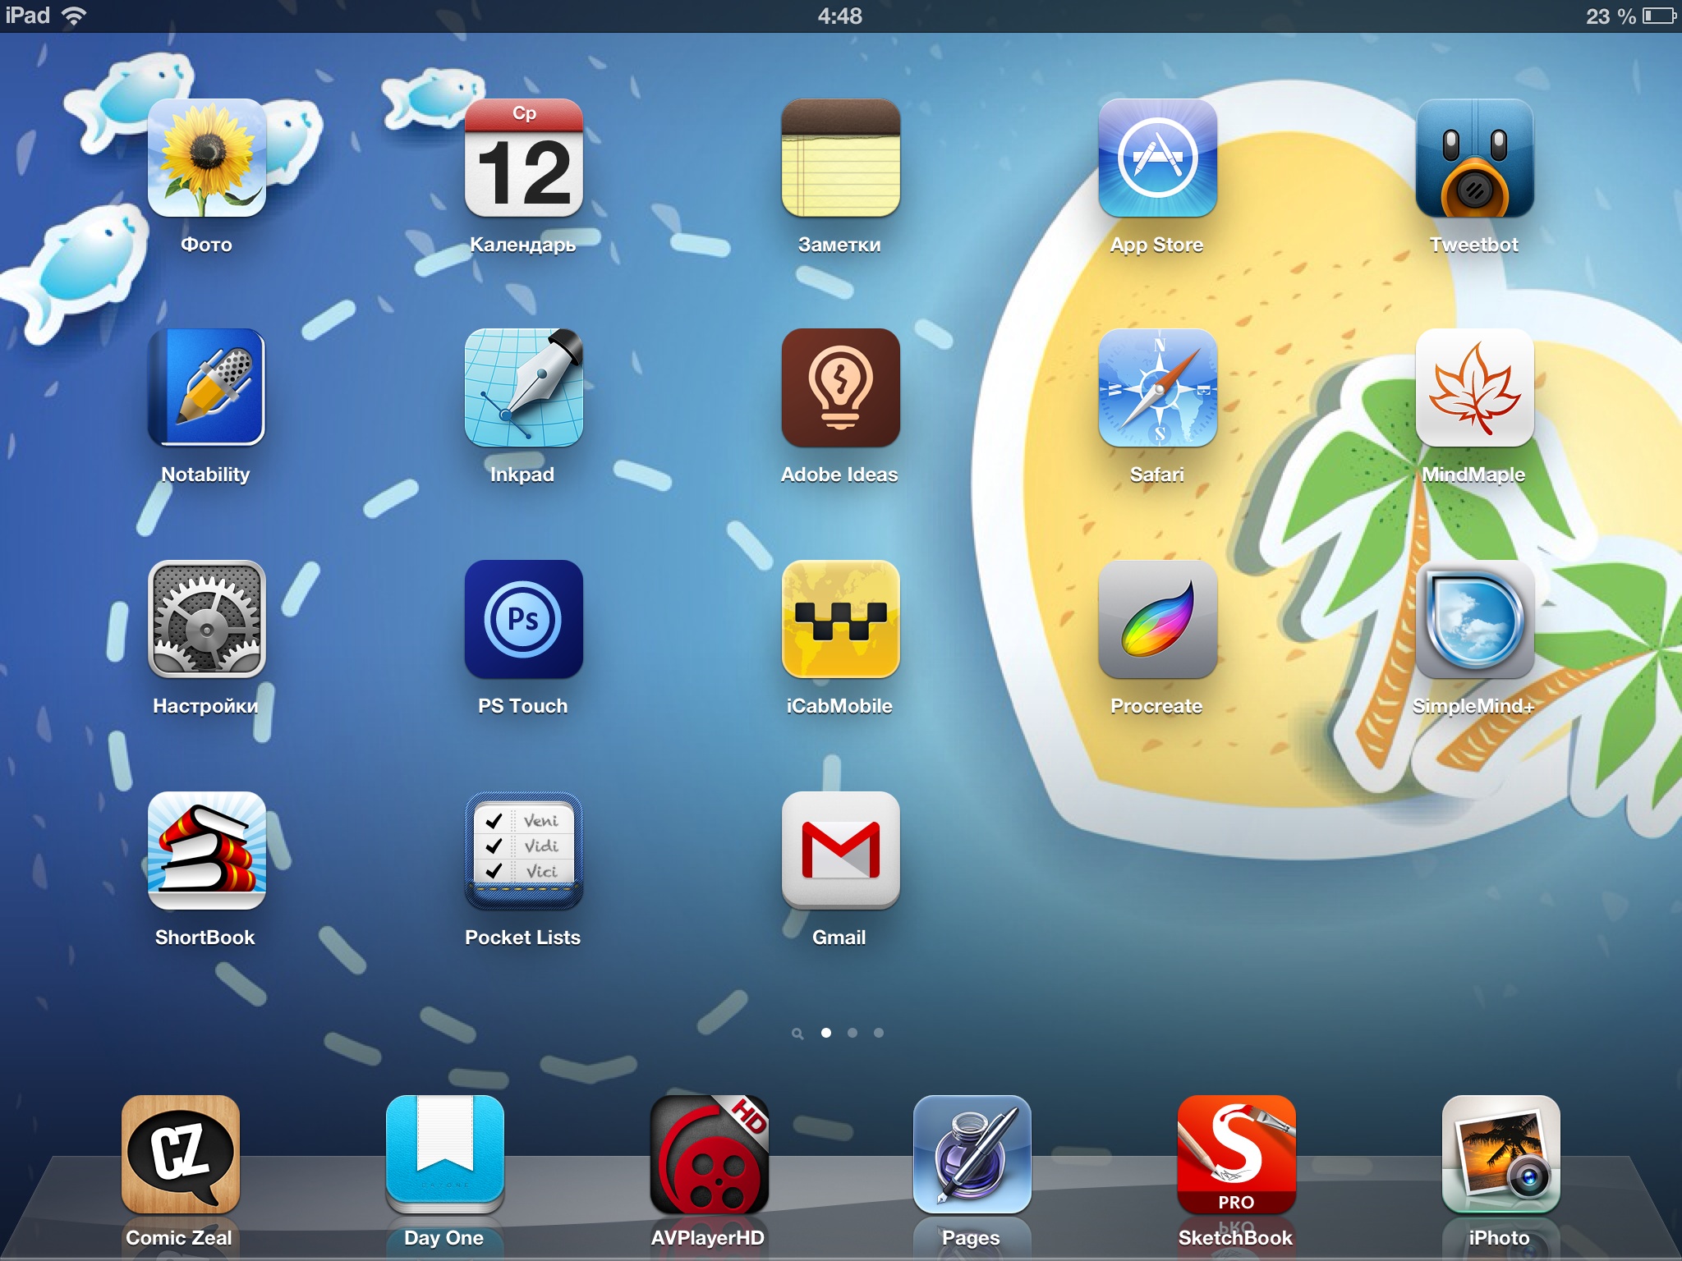Open Настройки settings gear
This screenshot has height=1261, width=1682.
[x=206, y=619]
